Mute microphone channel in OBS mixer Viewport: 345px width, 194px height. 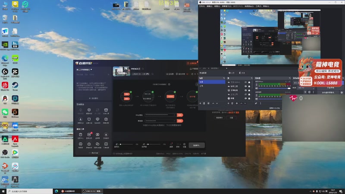(257, 88)
